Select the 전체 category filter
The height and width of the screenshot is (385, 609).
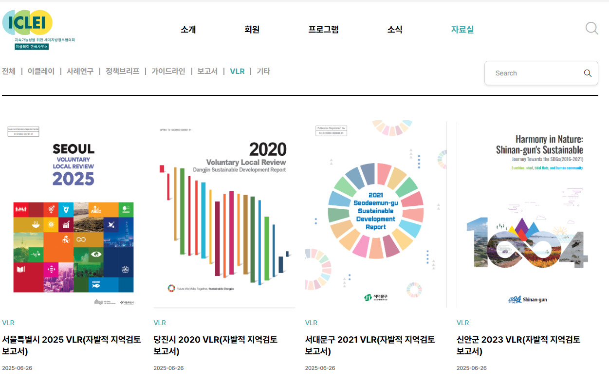pyautogui.click(x=9, y=71)
